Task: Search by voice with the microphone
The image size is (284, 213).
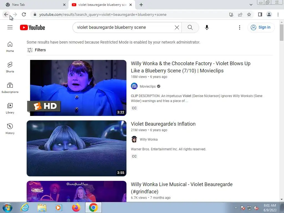Action: (x=207, y=27)
